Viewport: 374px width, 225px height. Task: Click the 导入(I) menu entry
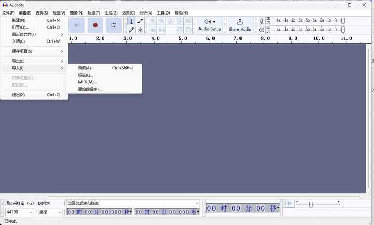pyautogui.click(x=34, y=68)
